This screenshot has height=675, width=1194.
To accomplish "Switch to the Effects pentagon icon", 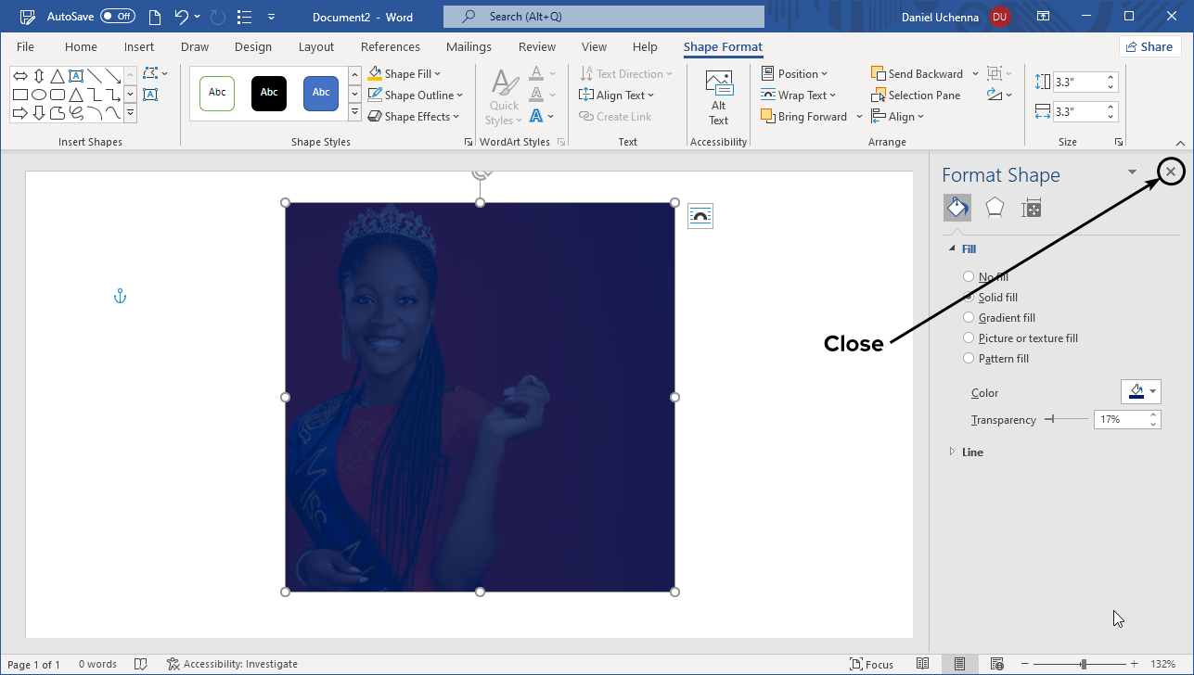I will pyautogui.click(x=995, y=208).
